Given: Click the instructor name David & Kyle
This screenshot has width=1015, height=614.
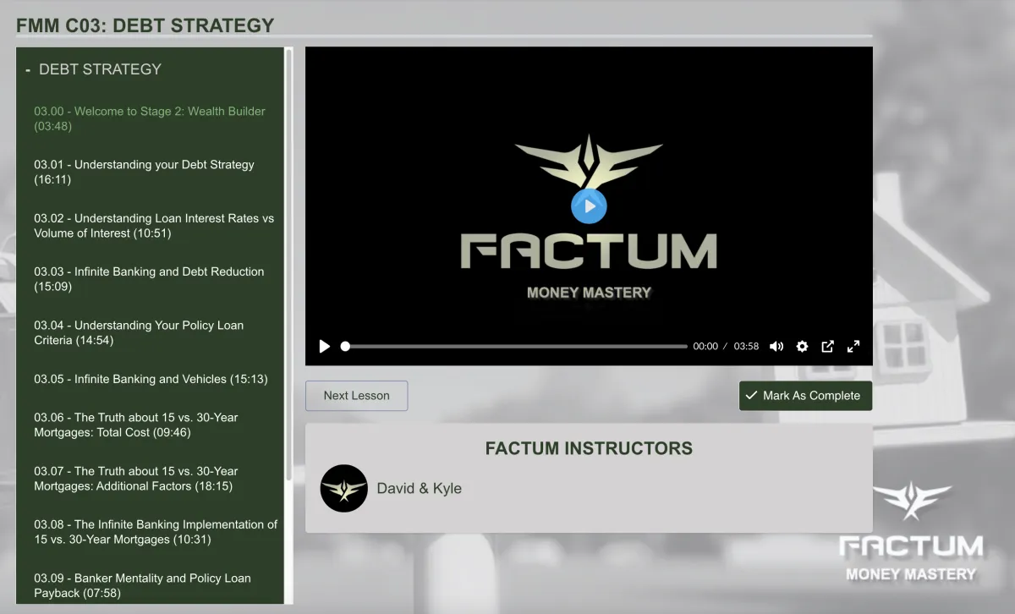Looking at the screenshot, I should 419,488.
